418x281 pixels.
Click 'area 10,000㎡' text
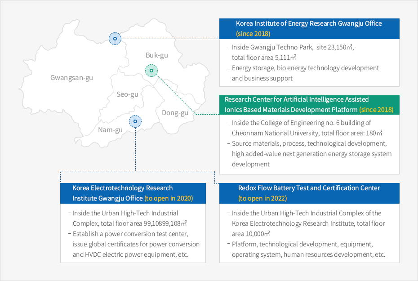pos(251,234)
